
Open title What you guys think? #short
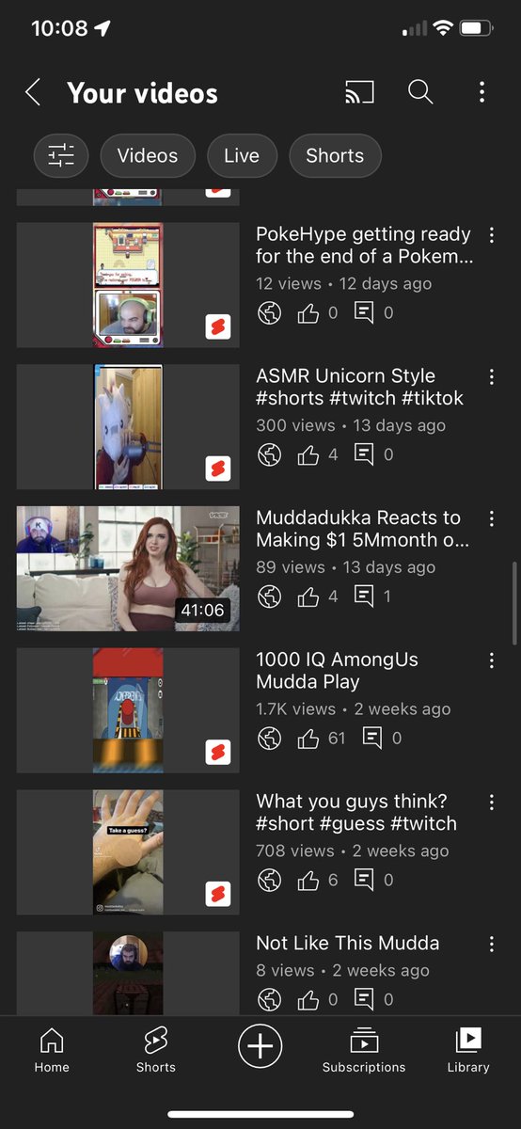[x=356, y=813]
